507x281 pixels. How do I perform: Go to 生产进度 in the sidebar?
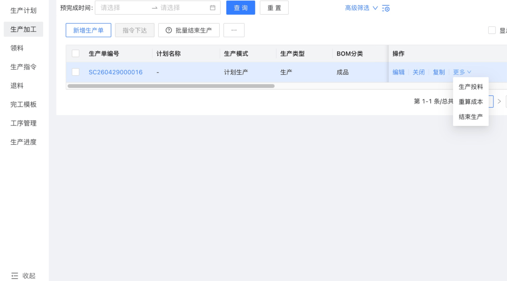pyautogui.click(x=23, y=142)
